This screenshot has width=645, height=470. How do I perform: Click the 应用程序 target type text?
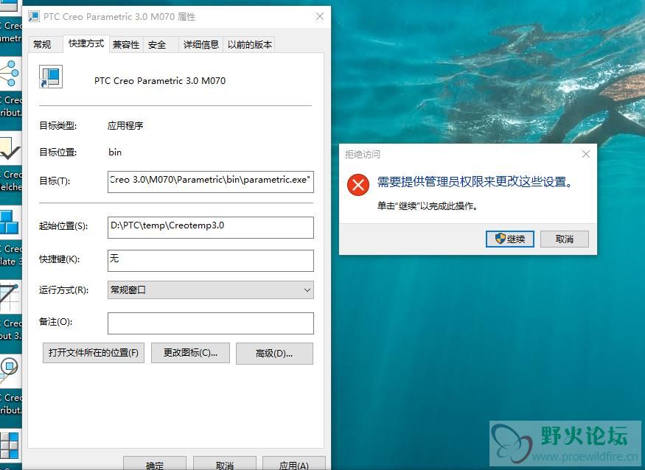(125, 125)
